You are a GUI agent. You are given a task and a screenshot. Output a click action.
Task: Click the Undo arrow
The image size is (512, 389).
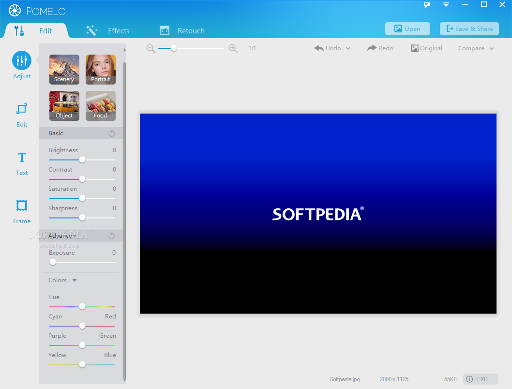tap(319, 48)
